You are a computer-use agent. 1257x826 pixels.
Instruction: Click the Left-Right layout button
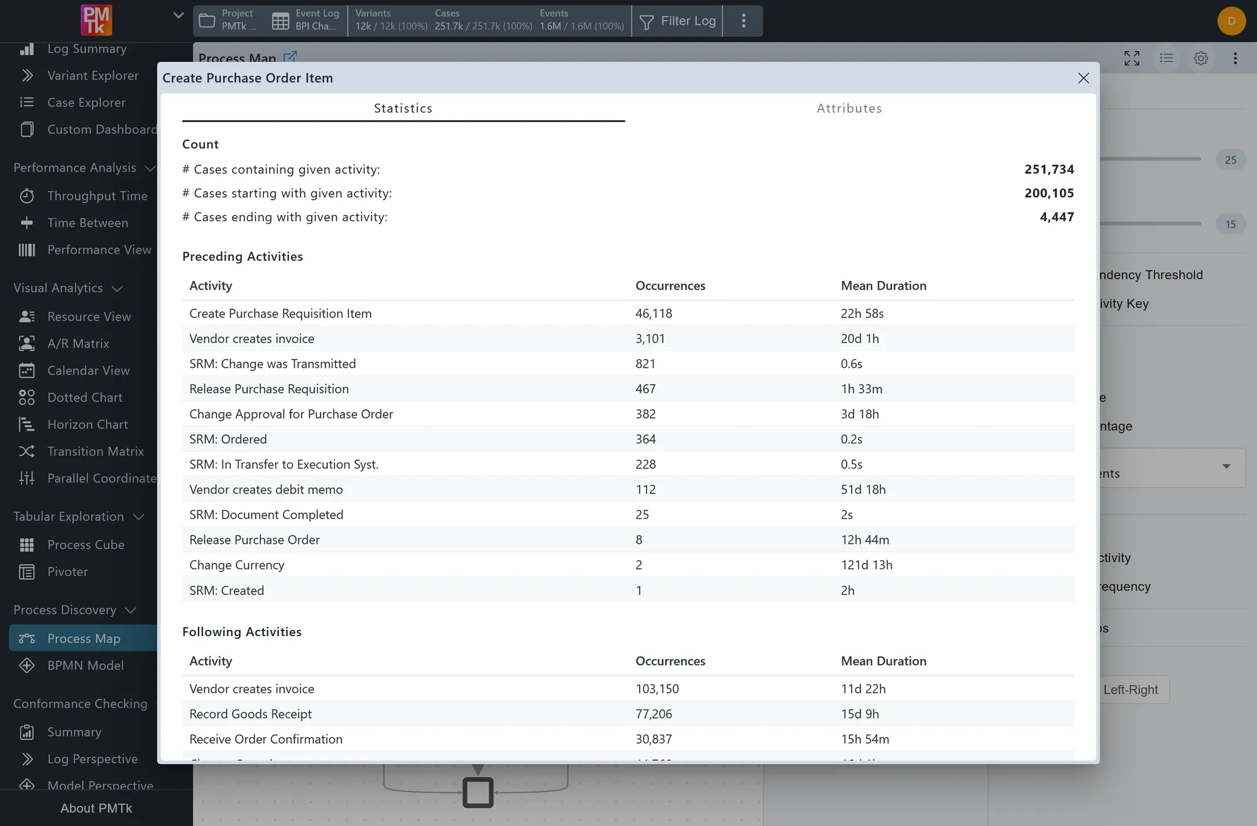[x=1130, y=690]
